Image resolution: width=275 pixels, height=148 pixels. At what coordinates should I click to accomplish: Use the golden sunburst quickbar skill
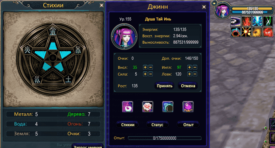(x=246, y=32)
